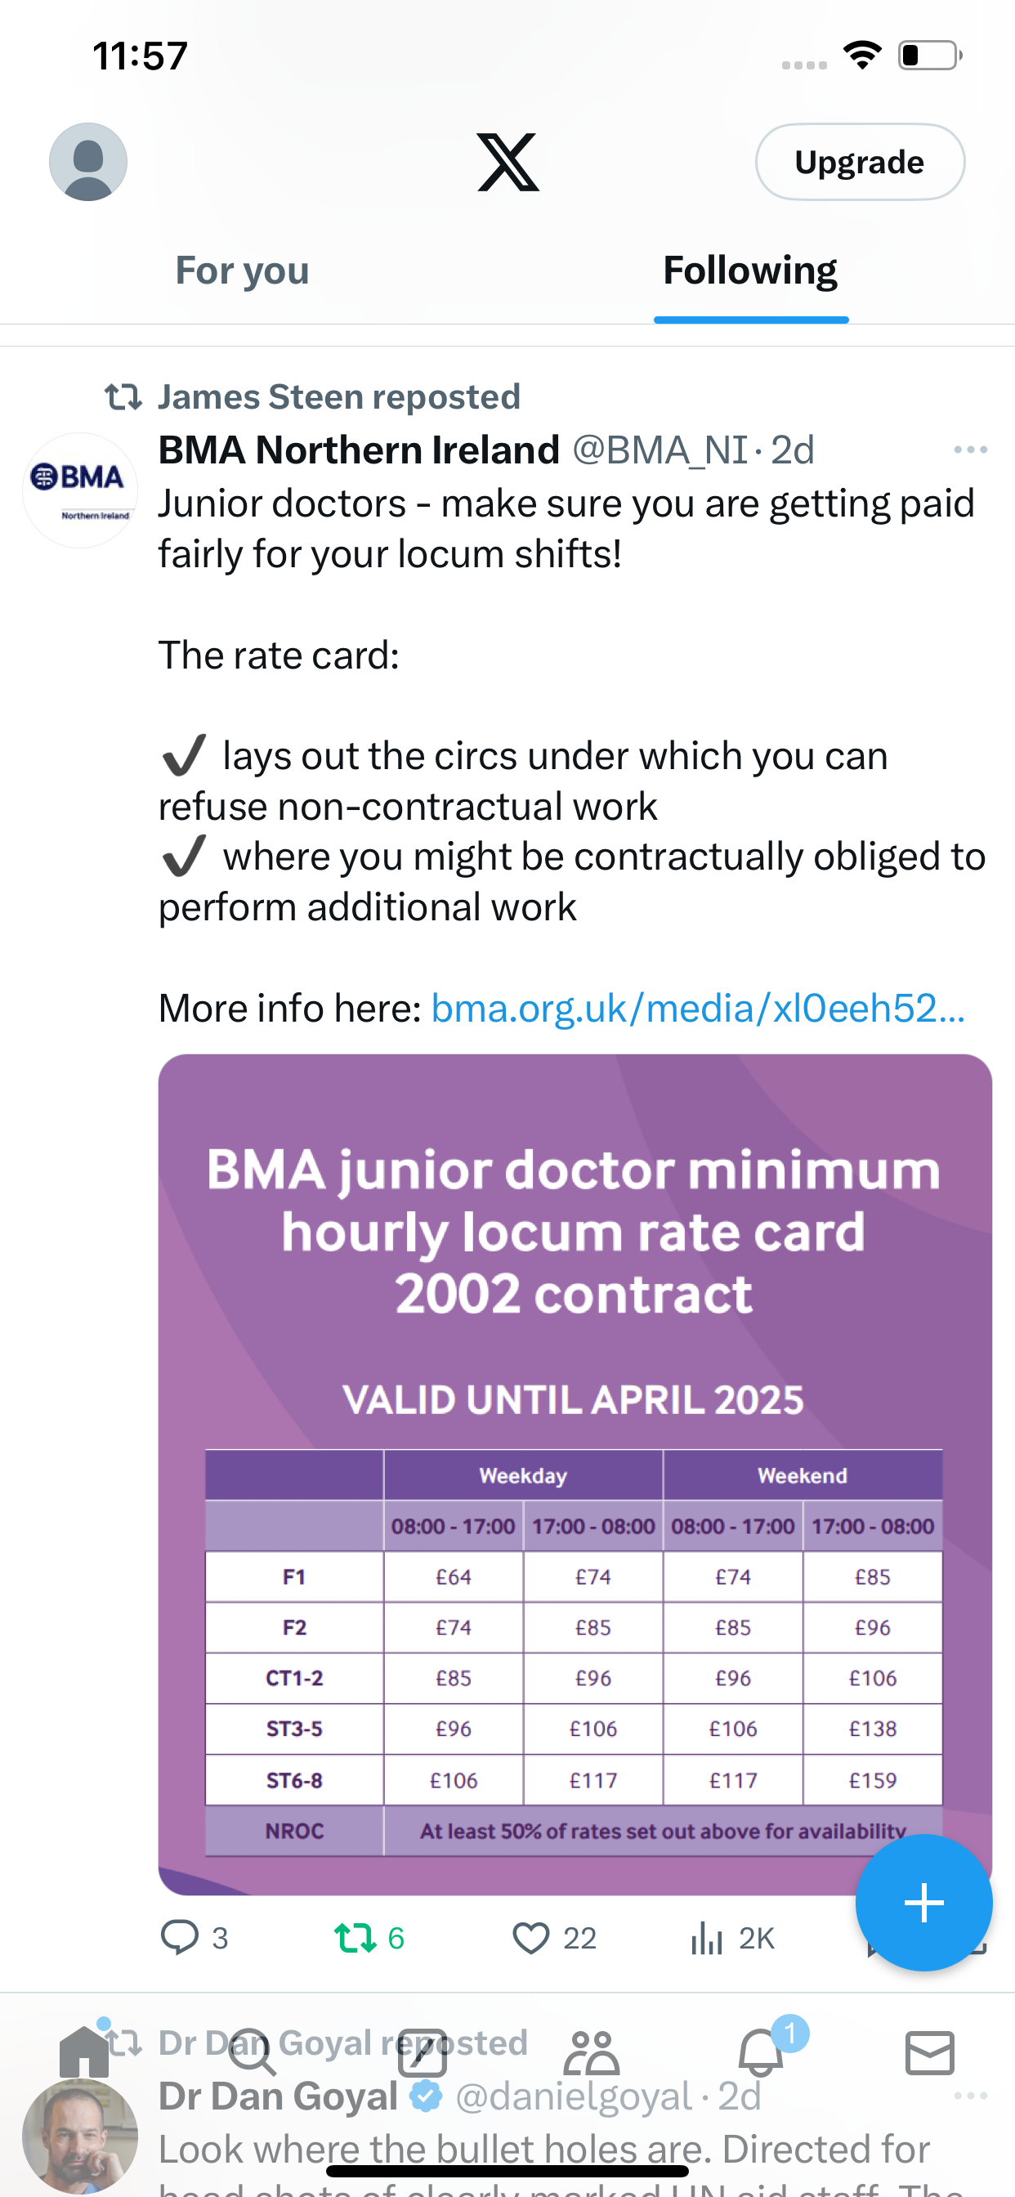
Task: Select the Following tab
Action: pos(750,271)
